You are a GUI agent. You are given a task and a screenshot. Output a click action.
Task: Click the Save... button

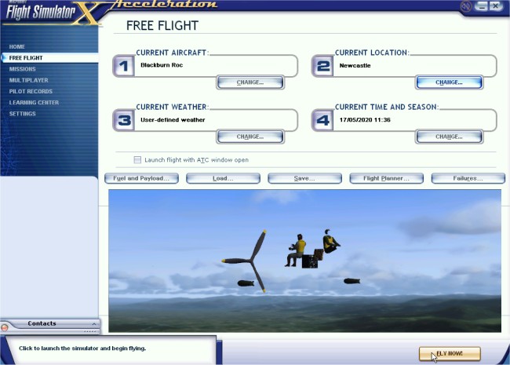tap(304, 178)
